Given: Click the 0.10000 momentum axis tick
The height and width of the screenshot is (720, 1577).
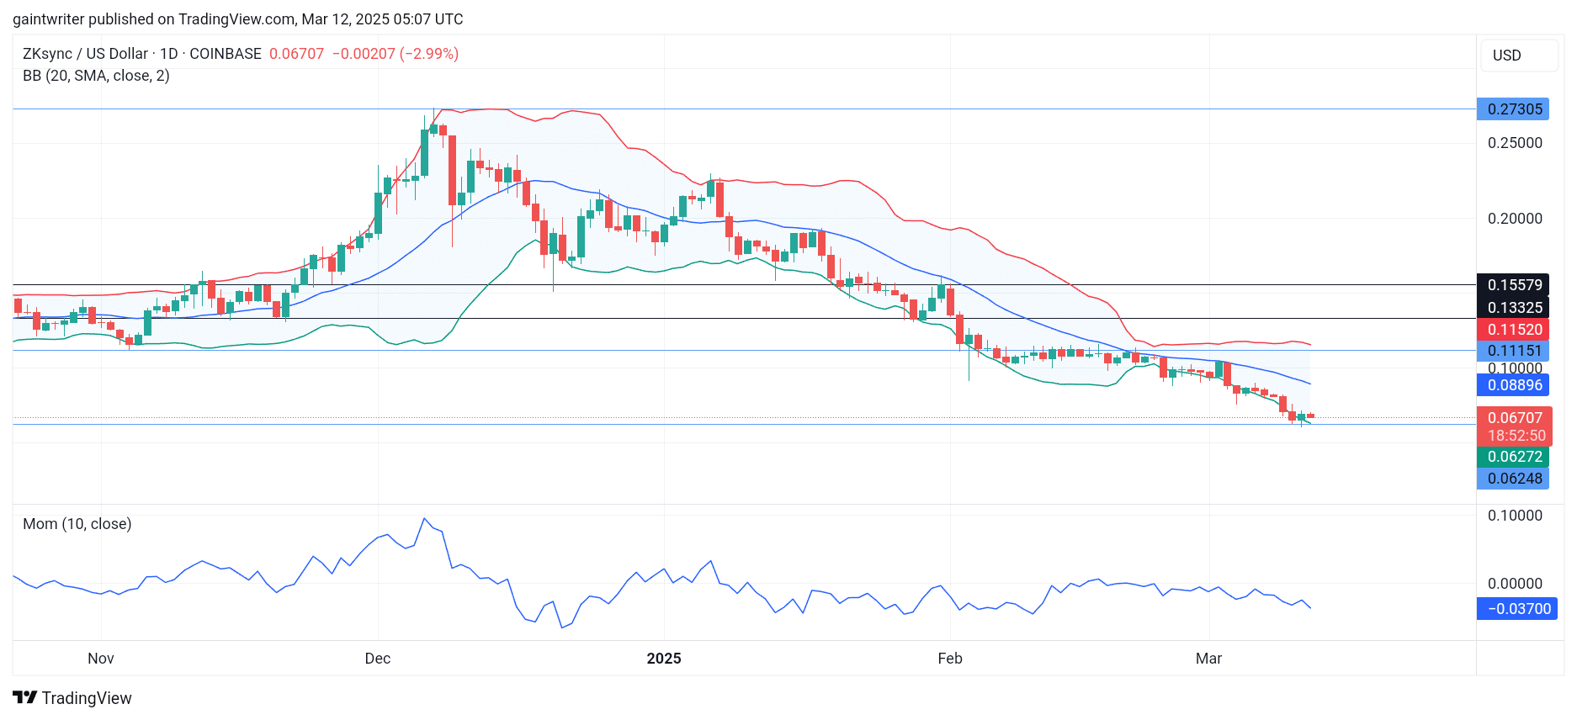Looking at the screenshot, I should pos(1515,516).
